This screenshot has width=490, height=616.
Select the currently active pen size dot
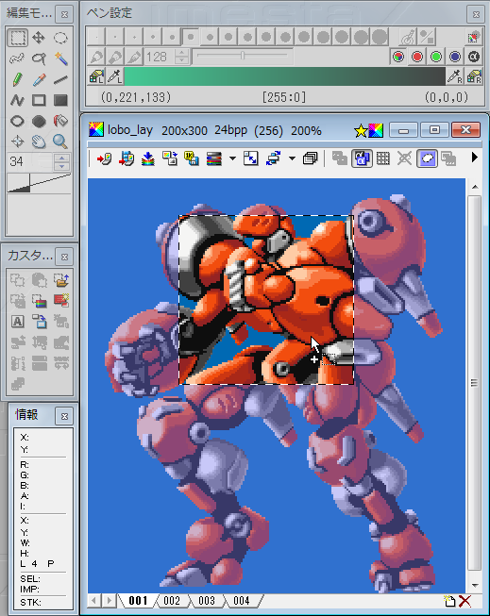(191, 37)
